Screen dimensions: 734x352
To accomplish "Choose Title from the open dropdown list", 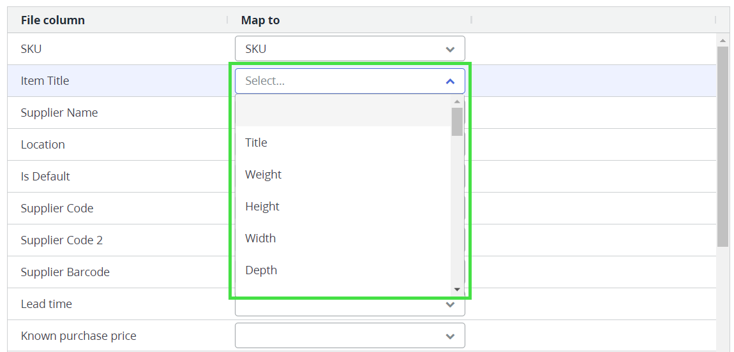I will coord(256,143).
